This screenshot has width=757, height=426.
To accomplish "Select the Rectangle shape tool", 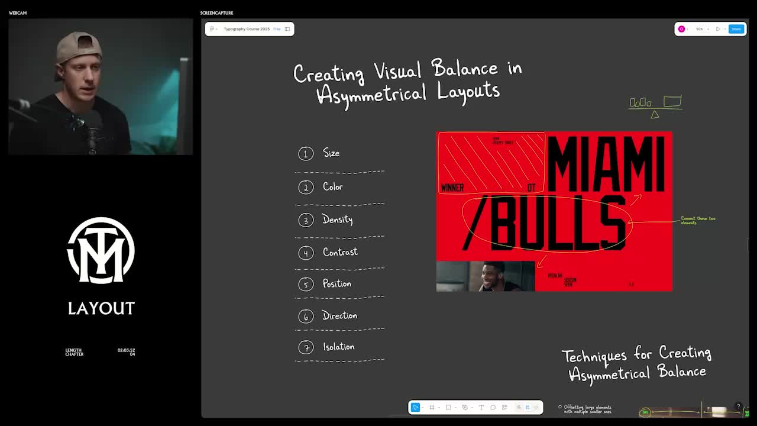I will (x=448, y=407).
